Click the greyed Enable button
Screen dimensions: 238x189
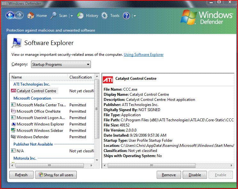point(220,175)
